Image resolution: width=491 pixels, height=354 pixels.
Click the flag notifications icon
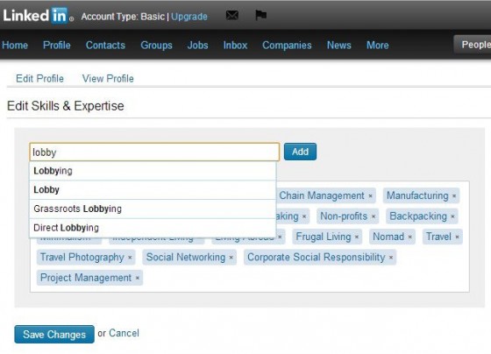[260, 15]
